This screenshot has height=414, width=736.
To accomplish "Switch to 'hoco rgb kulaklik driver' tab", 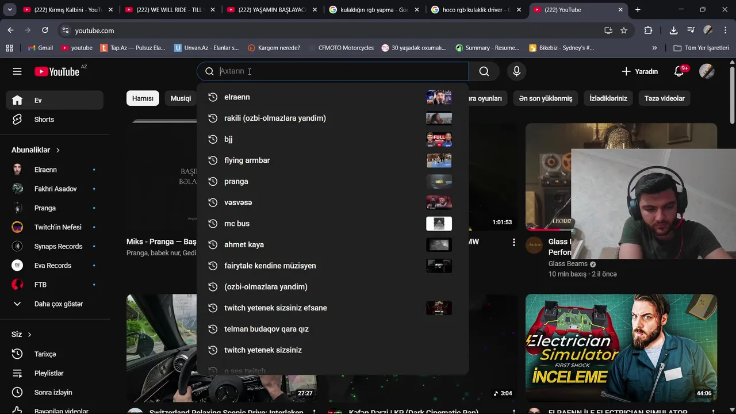I will [x=476, y=10].
